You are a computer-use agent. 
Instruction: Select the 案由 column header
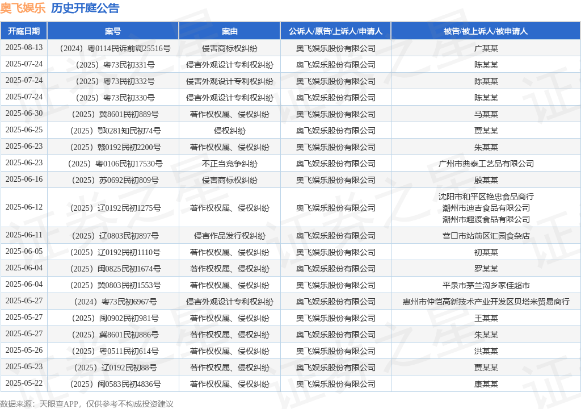[229, 31]
